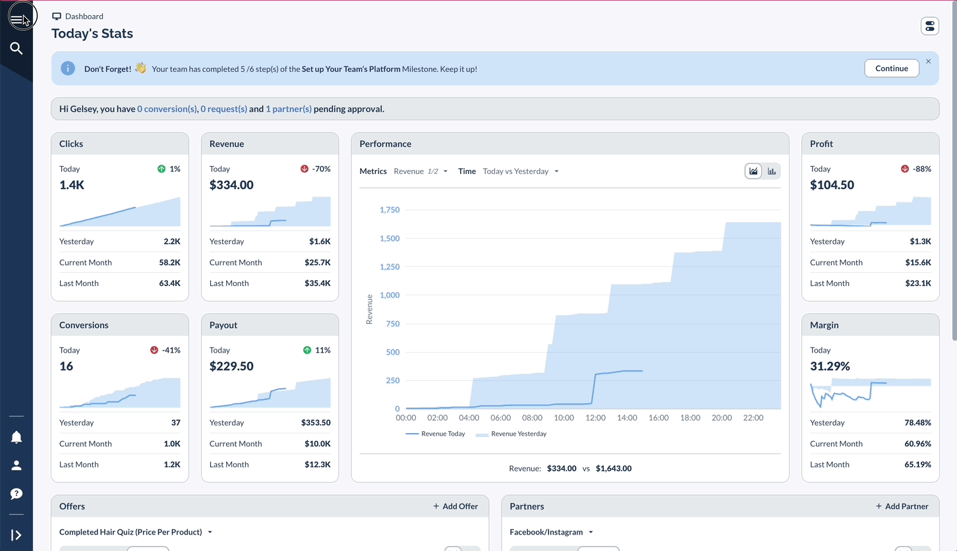The height and width of the screenshot is (551, 957).
Task: Click the $1,643.00 yesterday revenue total
Action: click(x=614, y=469)
